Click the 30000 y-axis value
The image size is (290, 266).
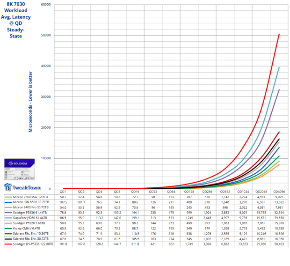46,96
